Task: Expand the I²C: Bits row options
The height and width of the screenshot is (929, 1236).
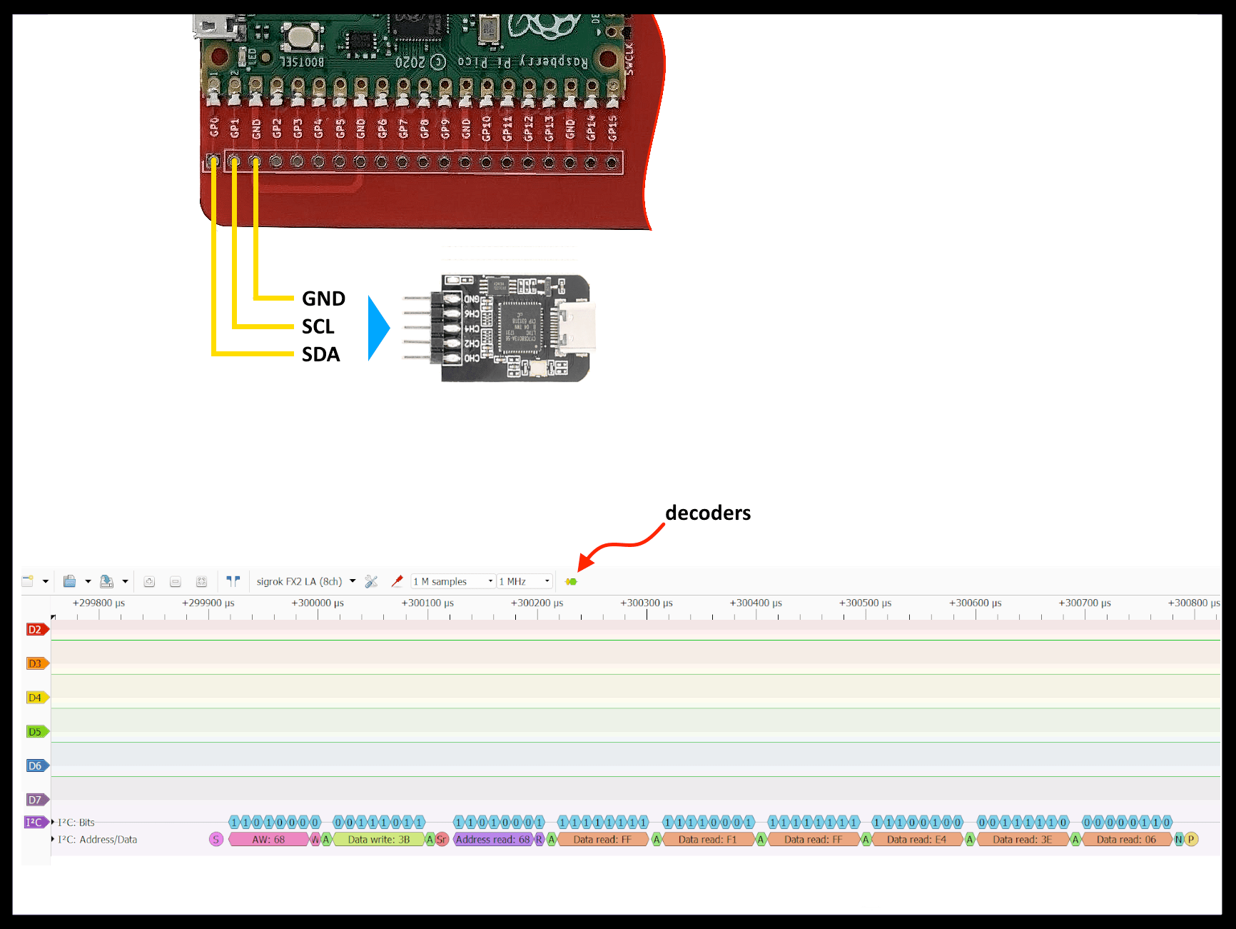Action: pos(51,822)
